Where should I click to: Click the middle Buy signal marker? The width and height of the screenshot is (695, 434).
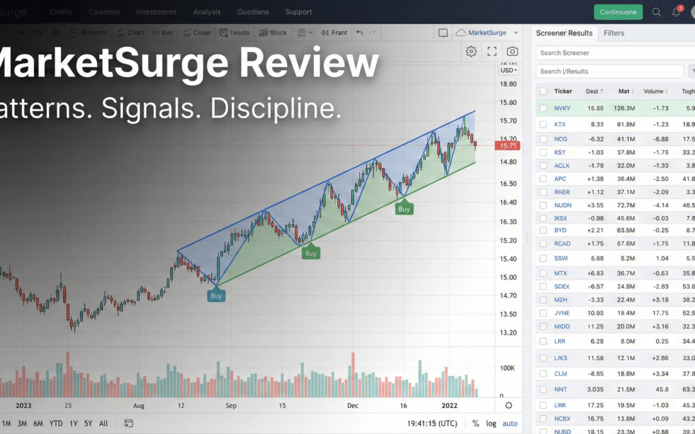click(x=311, y=253)
